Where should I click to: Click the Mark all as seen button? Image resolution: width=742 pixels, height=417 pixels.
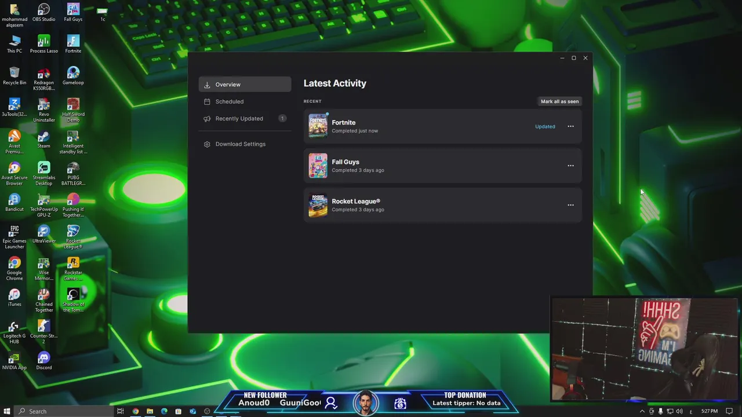(559, 101)
